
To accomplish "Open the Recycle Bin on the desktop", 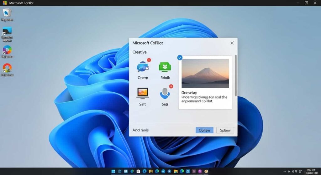I will (x=7, y=13).
